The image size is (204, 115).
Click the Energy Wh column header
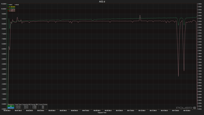(x=34, y=104)
